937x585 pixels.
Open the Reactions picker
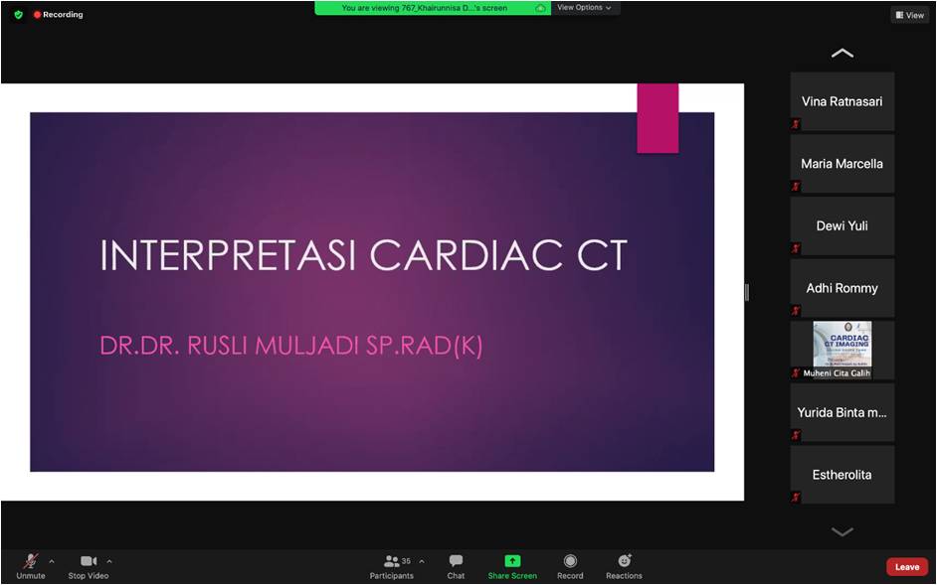tap(624, 562)
